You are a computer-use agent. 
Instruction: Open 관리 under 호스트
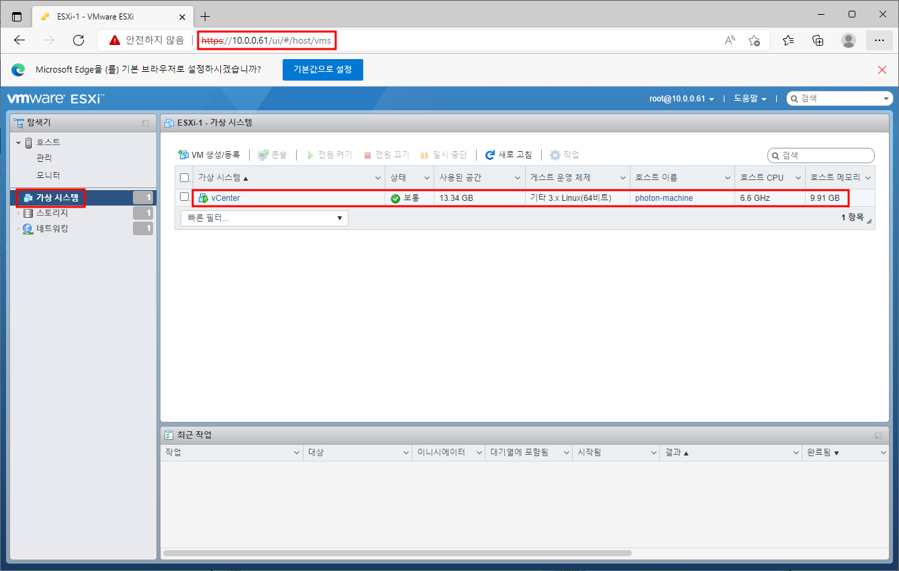(x=44, y=159)
